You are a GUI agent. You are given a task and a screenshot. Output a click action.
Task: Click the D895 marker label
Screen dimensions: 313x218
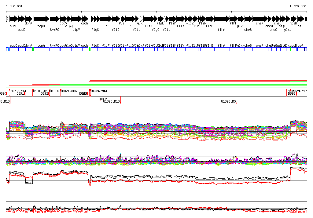coord(104,99)
